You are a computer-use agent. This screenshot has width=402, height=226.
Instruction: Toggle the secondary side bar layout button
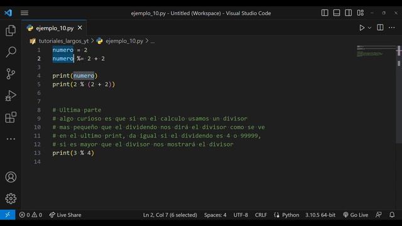[349, 13]
